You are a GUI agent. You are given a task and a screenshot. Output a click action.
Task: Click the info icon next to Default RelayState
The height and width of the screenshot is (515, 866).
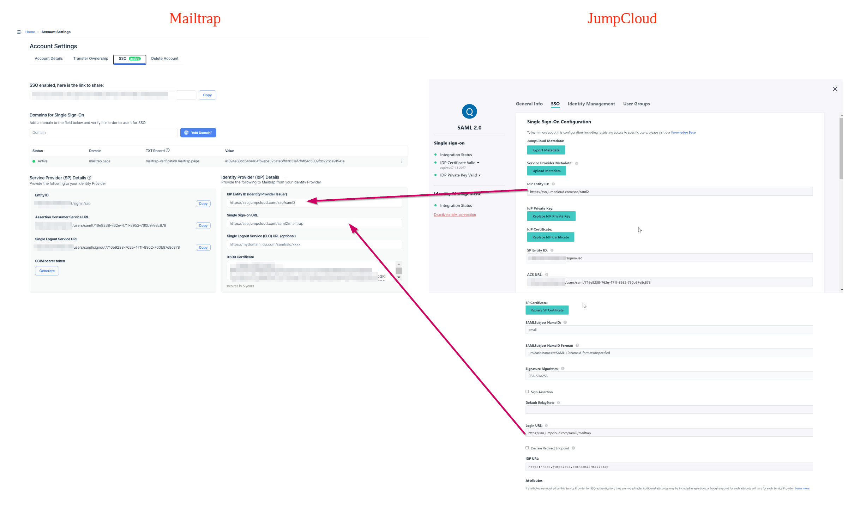click(x=558, y=402)
